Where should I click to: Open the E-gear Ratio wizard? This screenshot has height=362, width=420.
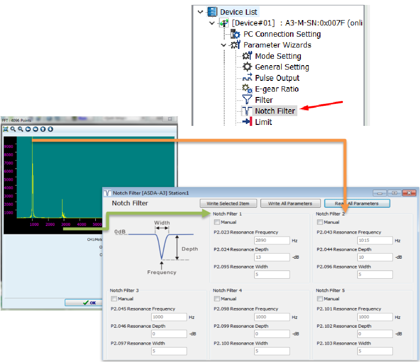pos(277,89)
